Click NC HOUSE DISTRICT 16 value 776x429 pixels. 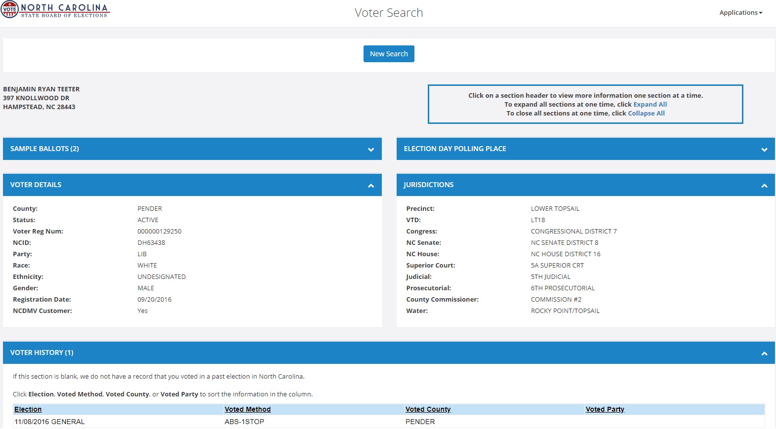point(566,254)
